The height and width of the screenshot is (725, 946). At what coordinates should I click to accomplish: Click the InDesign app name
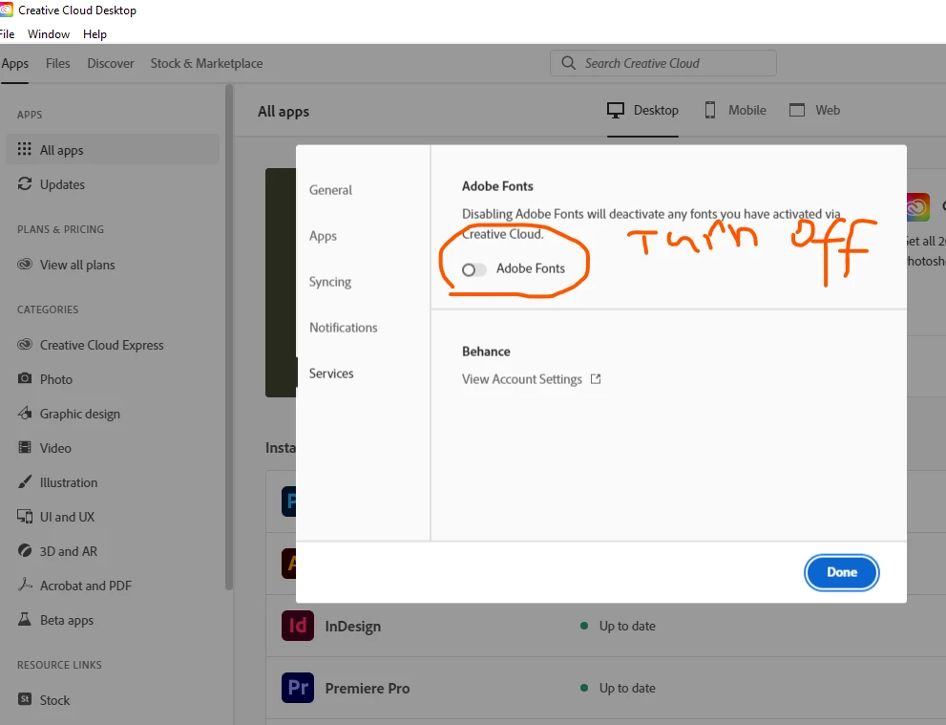[x=353, y=626]
